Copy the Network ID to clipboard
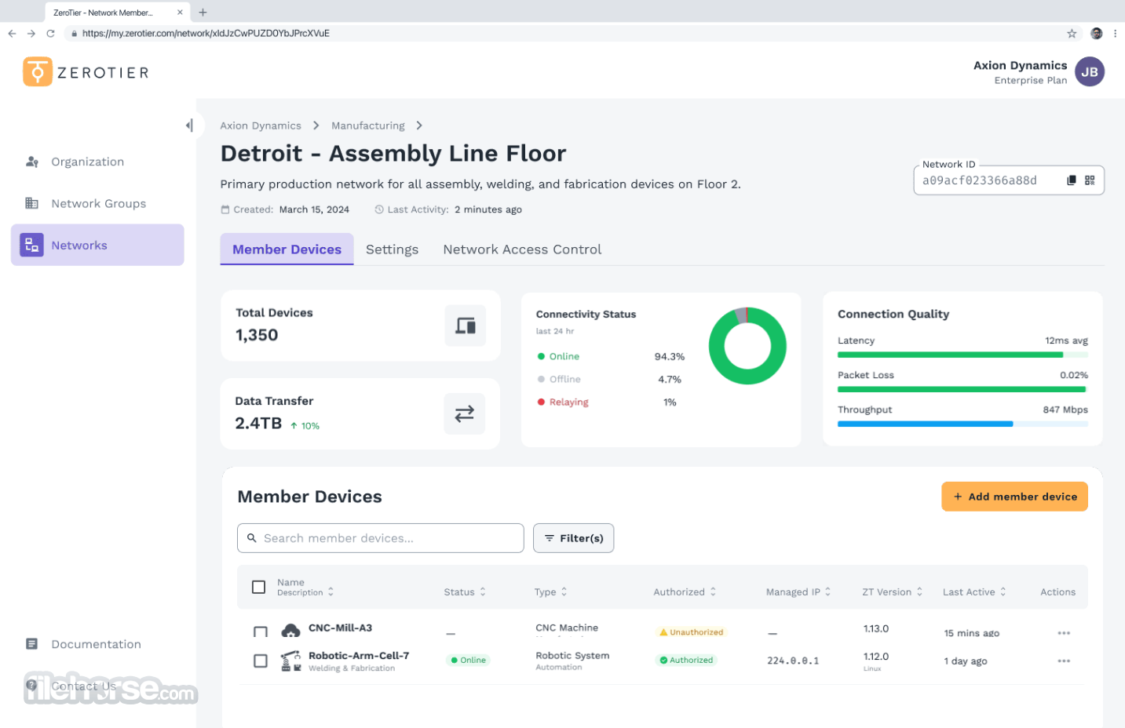1125x728 pixels. 1071,180
